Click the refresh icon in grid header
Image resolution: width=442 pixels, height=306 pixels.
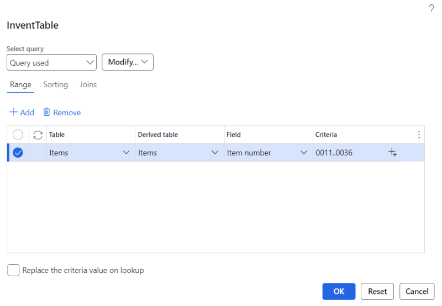pos(38,135)
